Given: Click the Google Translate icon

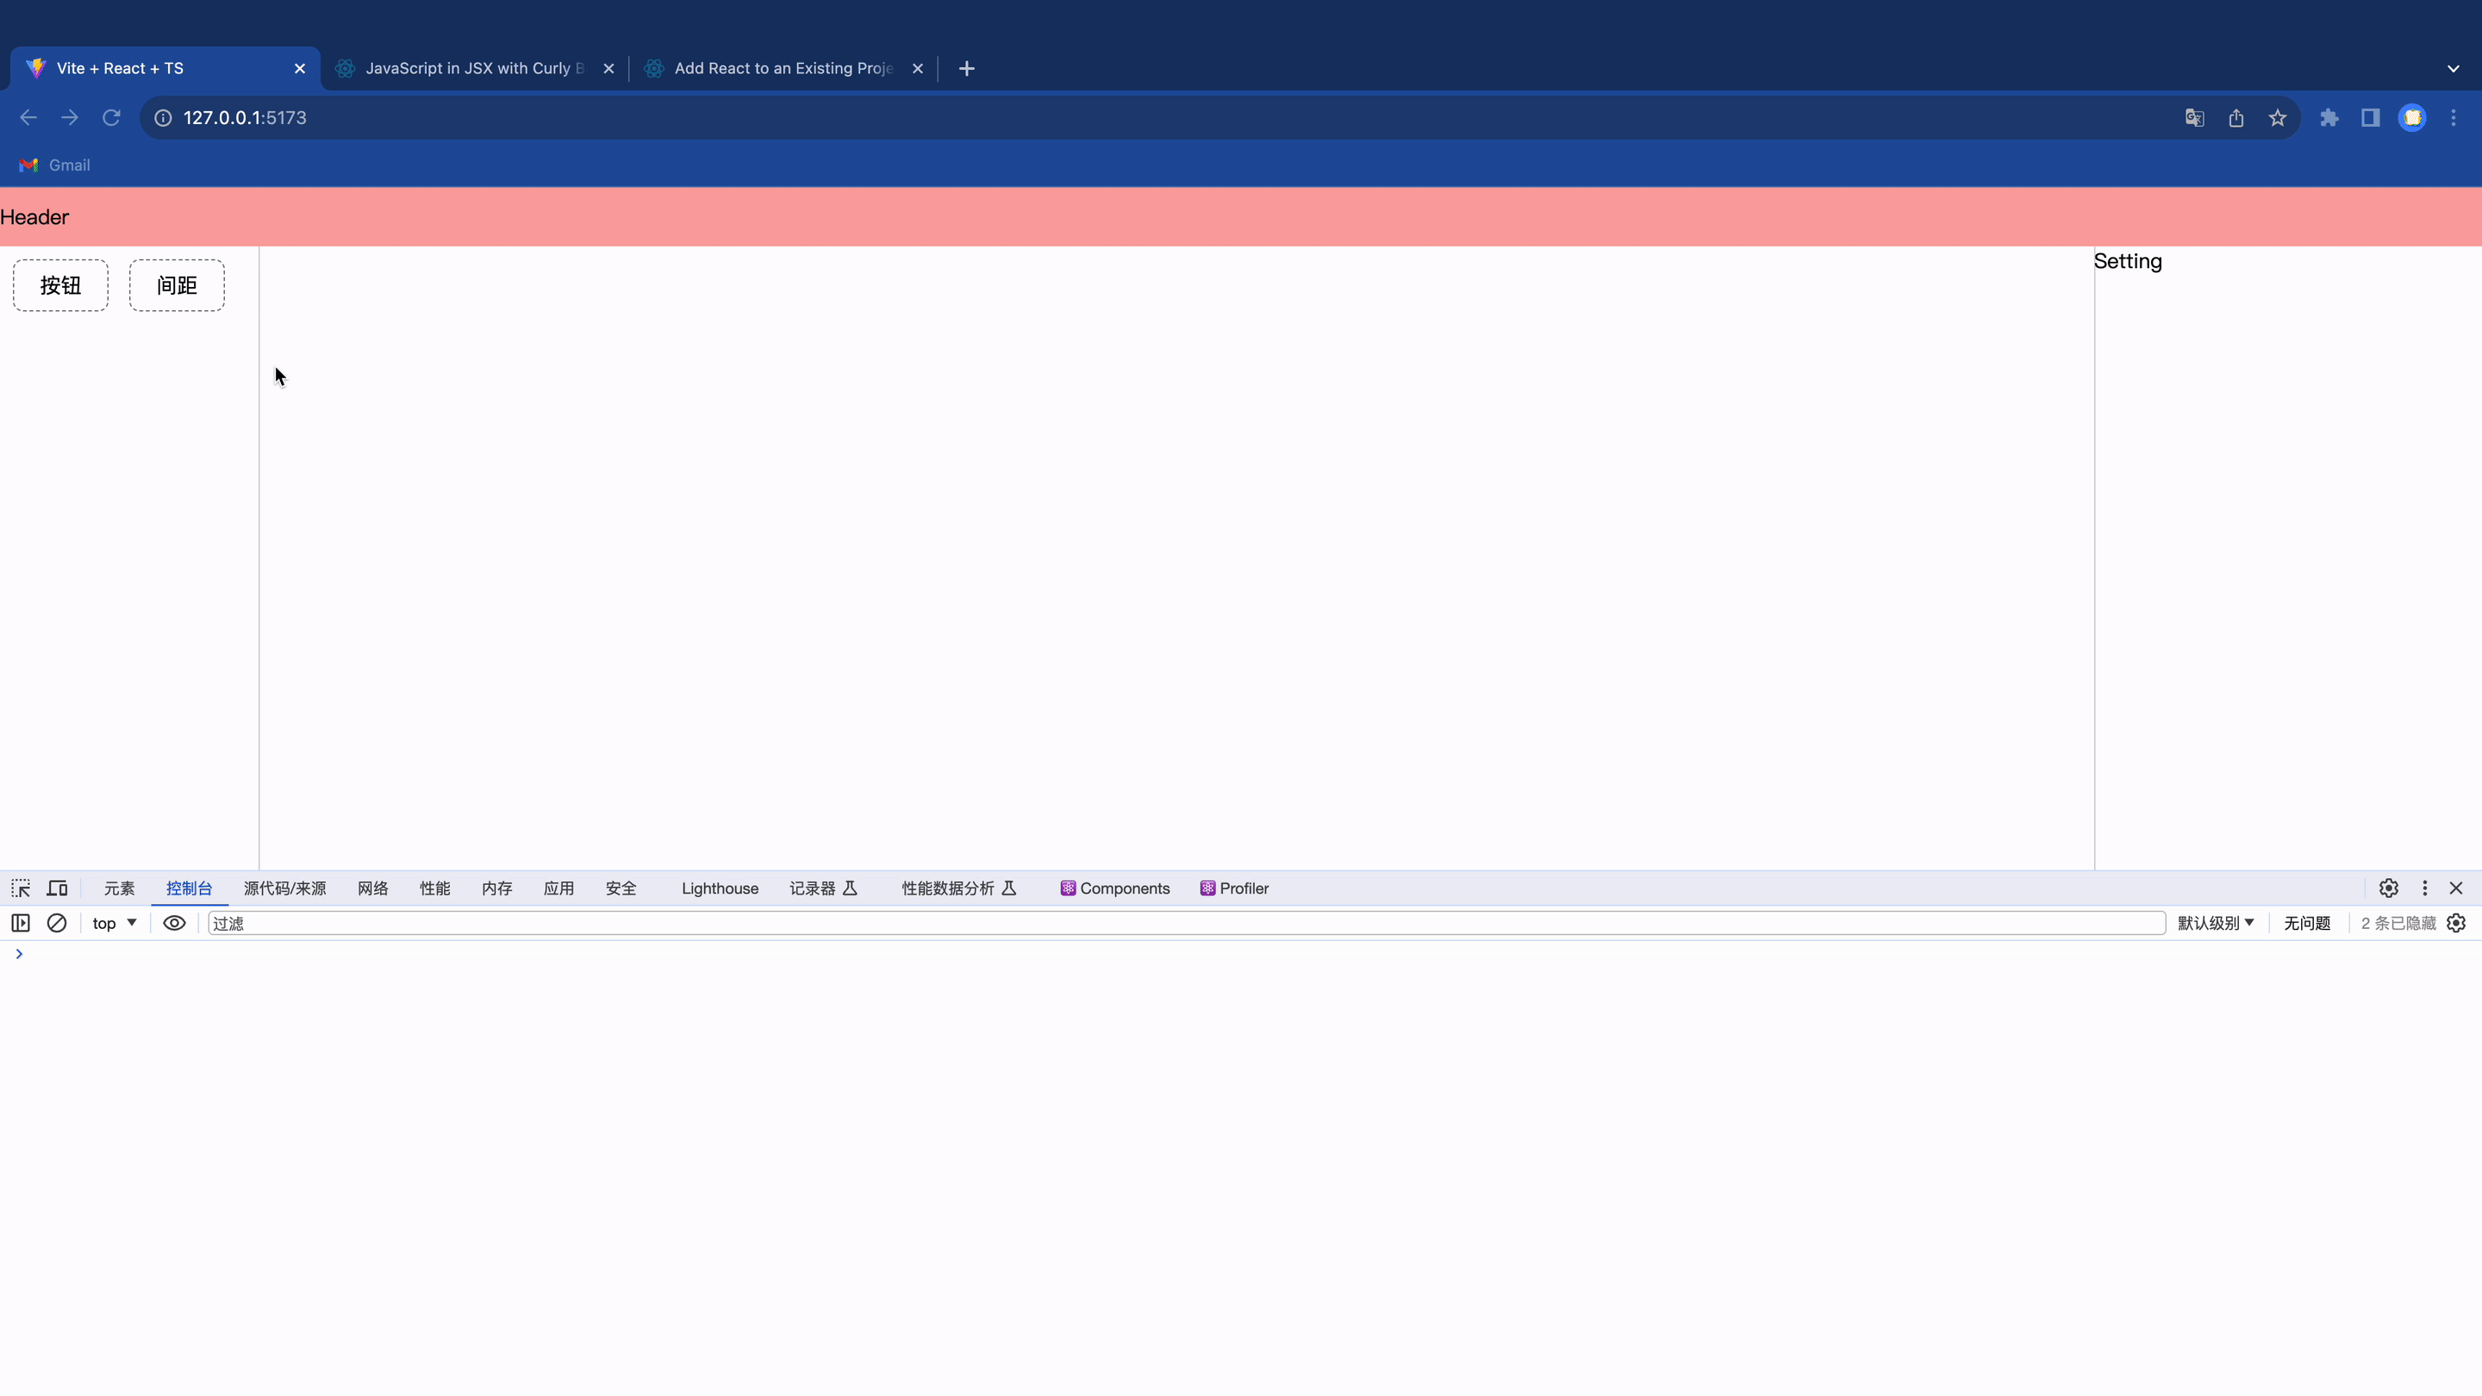Looking at the screenshot, I should coord(2194,117).
